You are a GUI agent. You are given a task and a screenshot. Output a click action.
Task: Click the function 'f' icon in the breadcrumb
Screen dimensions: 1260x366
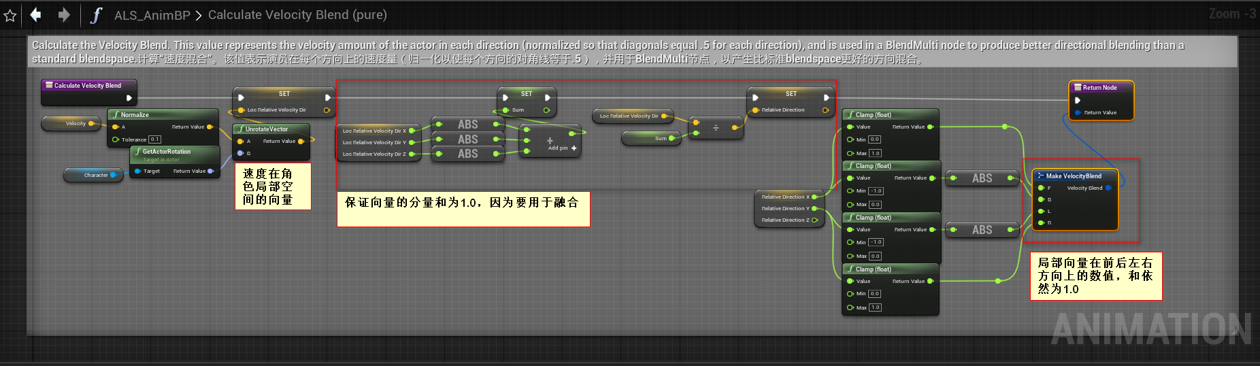[96, 15]
